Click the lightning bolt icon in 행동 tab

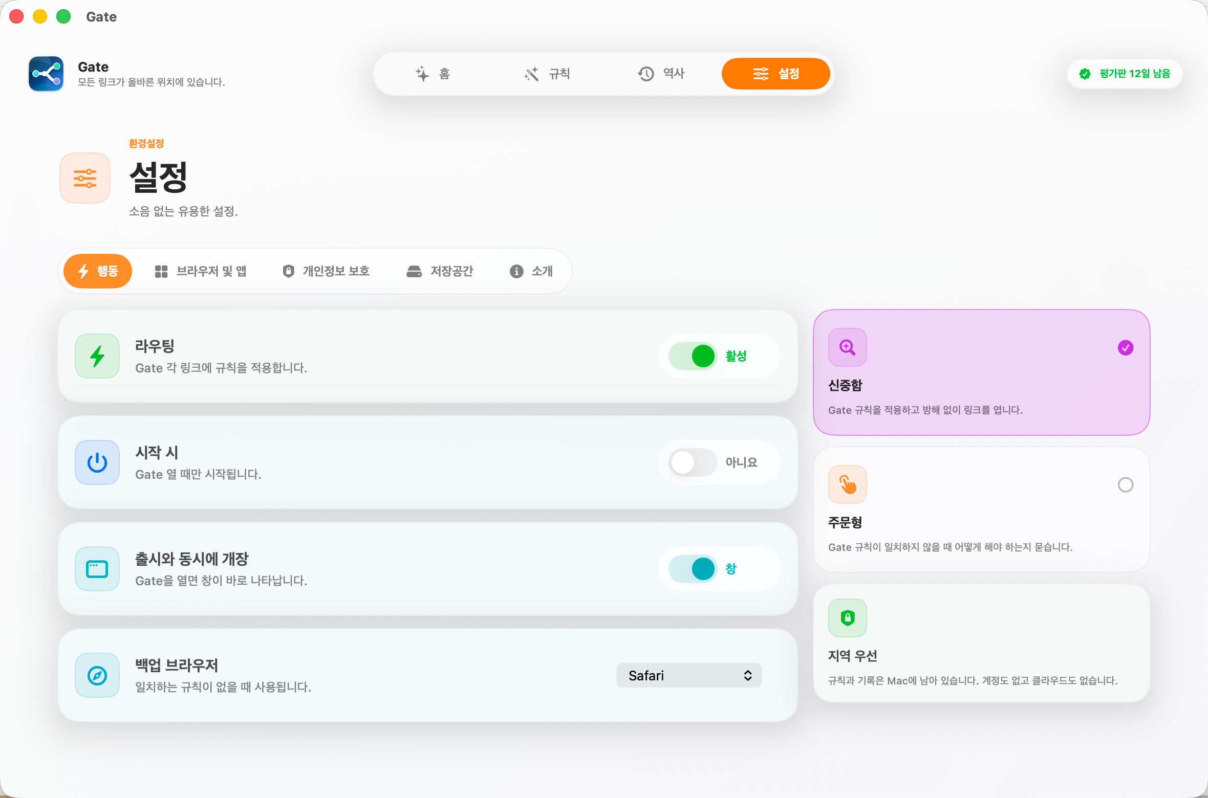coord(83,271)
